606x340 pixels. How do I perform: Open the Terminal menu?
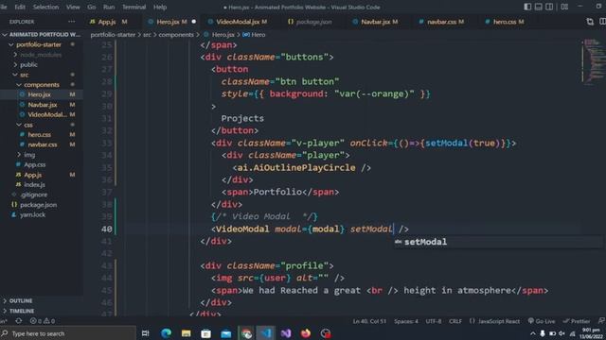coord(134,7)
